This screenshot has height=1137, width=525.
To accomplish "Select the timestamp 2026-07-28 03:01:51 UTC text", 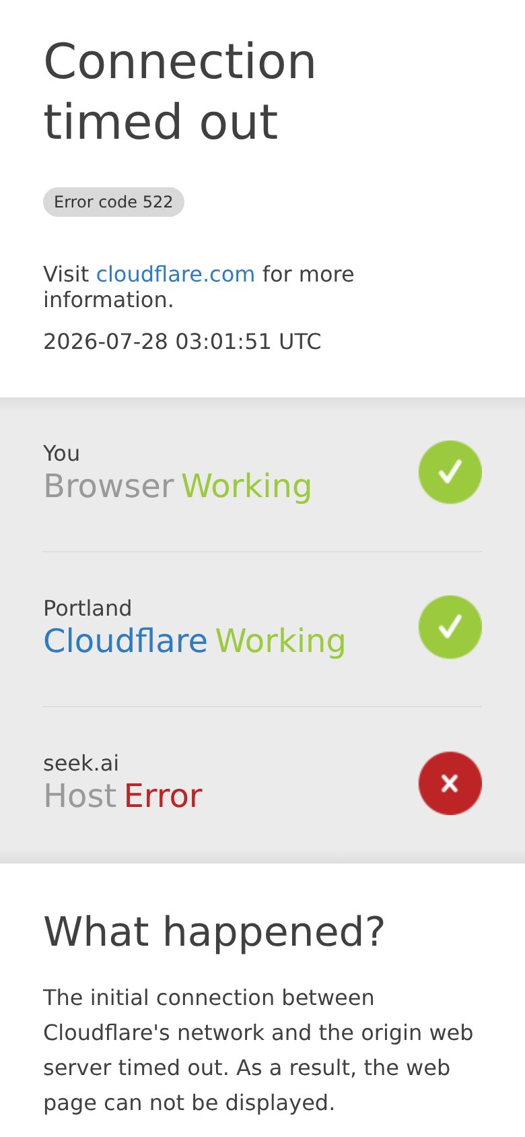I will click(182, 342).
